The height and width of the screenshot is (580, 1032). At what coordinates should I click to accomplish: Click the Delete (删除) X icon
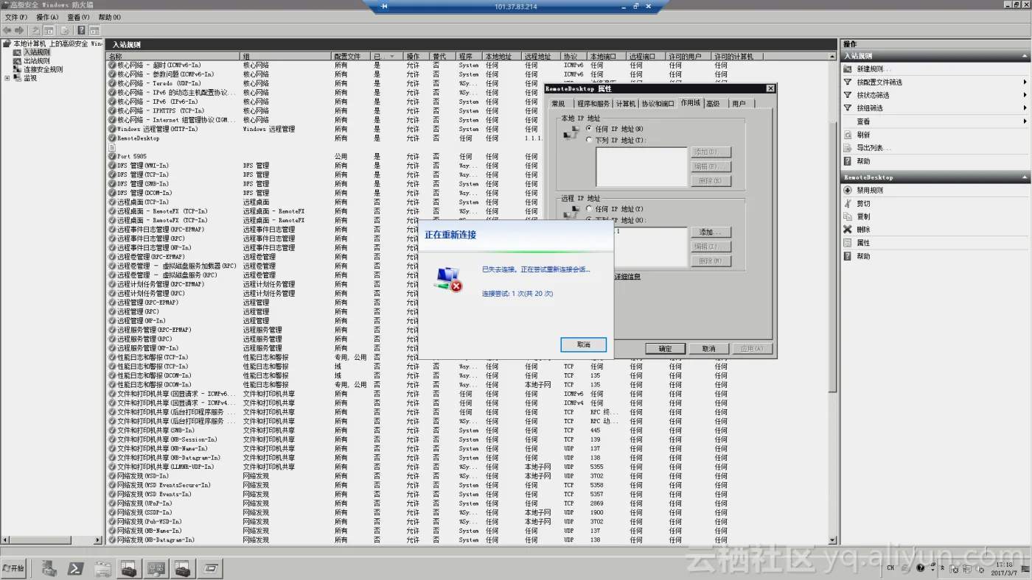pyautogui.click(x=848, y=230)
